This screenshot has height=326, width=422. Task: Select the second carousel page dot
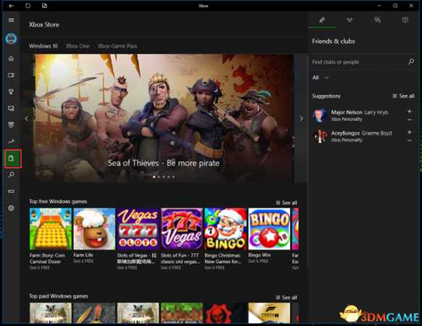click(x=159, y=177)
